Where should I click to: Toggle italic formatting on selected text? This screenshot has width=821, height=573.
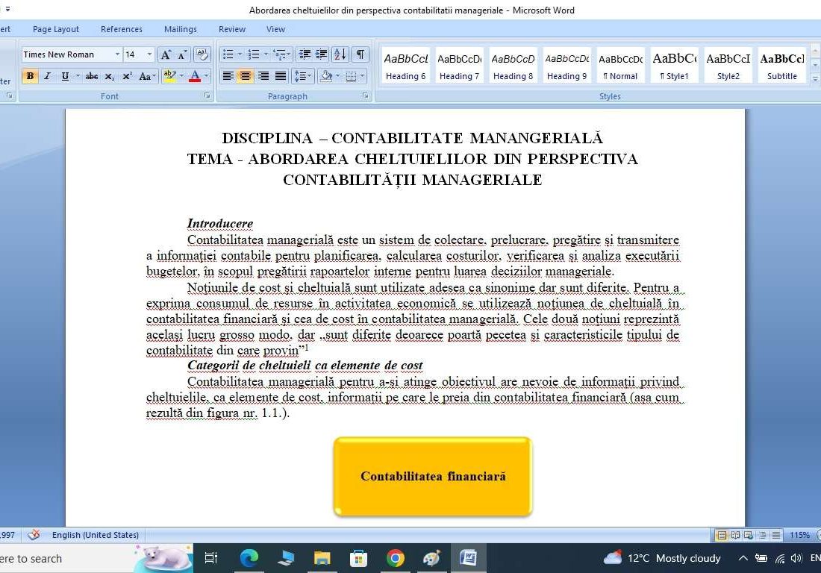[x=48, y=75]
